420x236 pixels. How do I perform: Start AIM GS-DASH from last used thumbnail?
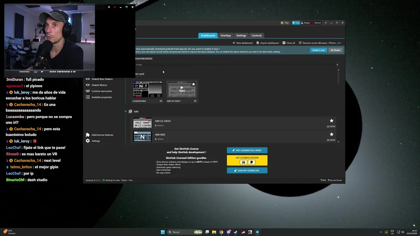[182, 90]
